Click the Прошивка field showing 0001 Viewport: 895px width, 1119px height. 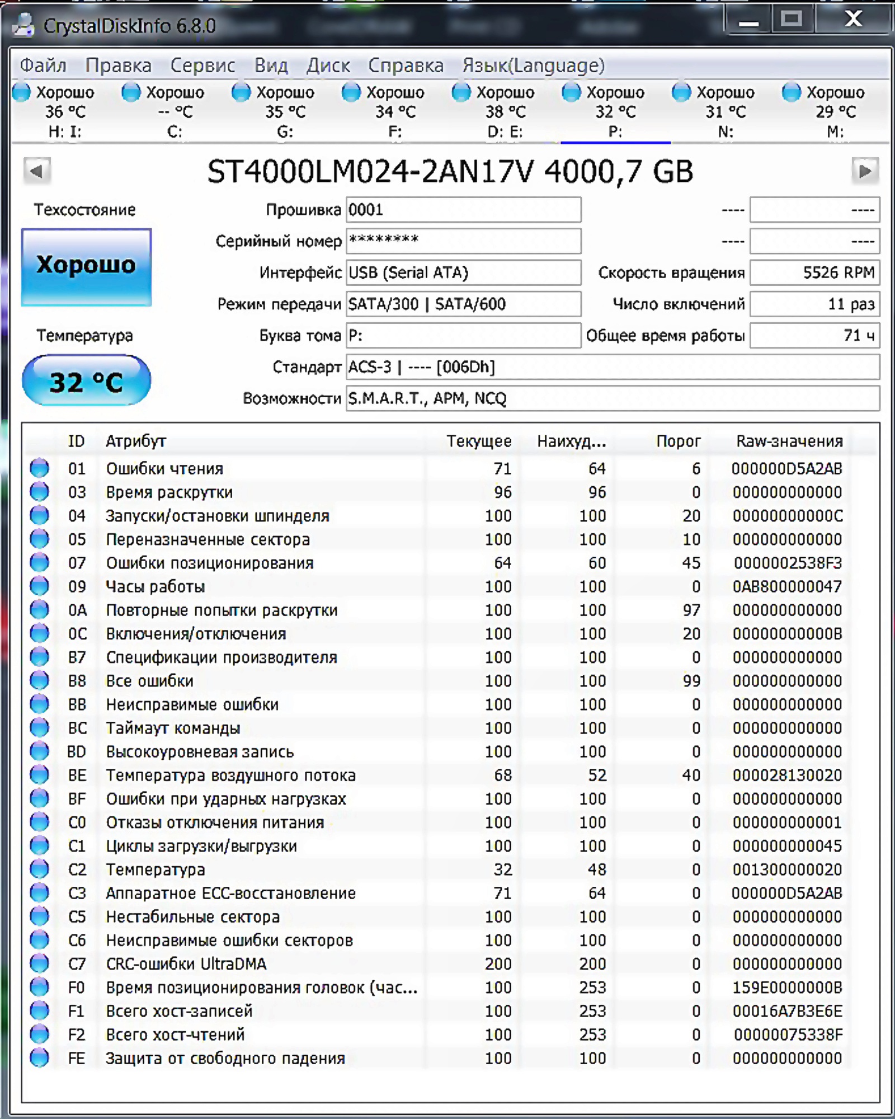[463, 210]
